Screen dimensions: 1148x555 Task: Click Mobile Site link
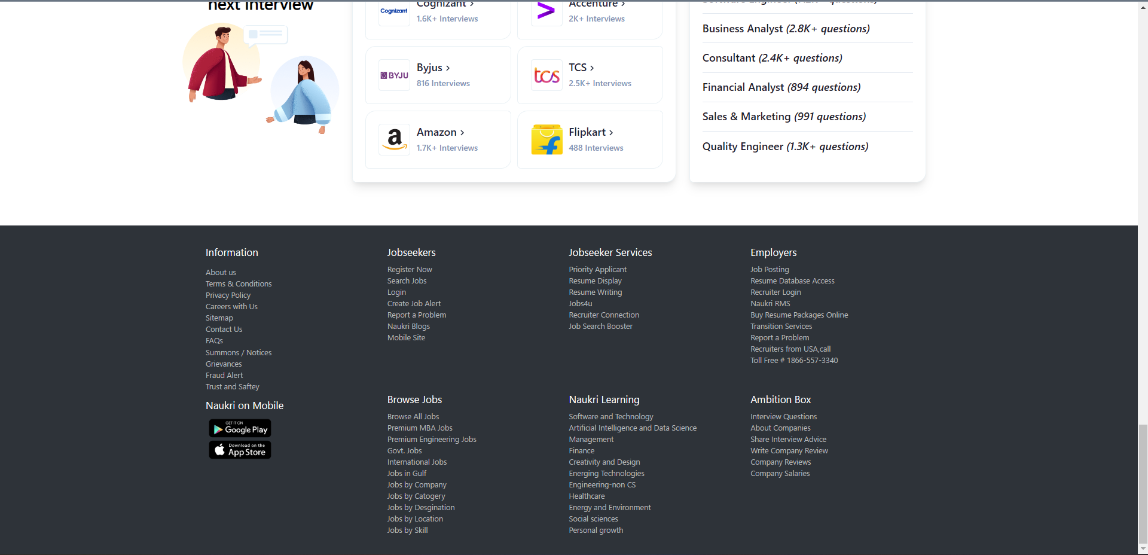tap(406, 338)
